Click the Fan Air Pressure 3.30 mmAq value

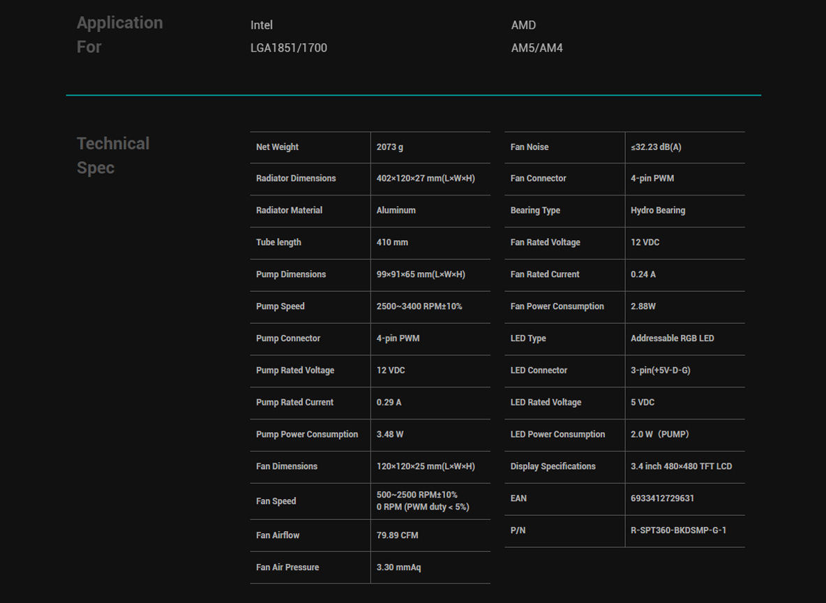(399, 567)
